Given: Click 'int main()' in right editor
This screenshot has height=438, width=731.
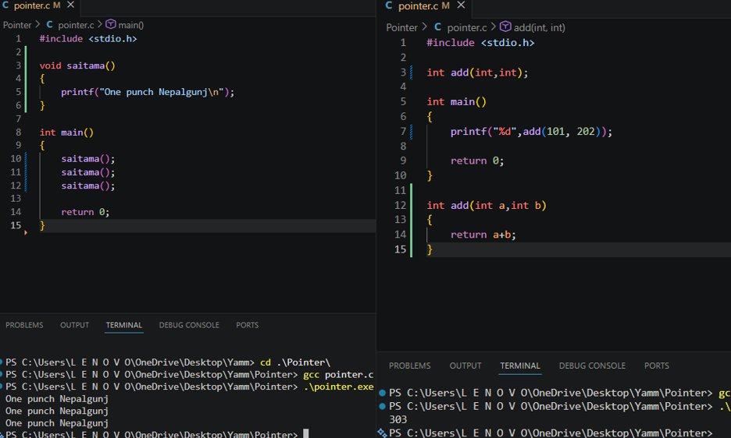Looking at the screenshot, I should (x=456, y=102).
